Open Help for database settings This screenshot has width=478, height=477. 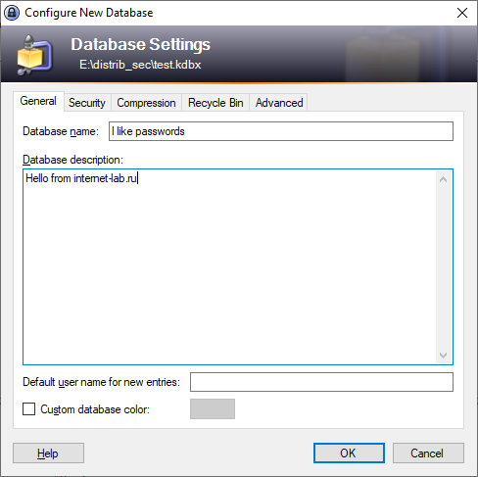48,453
